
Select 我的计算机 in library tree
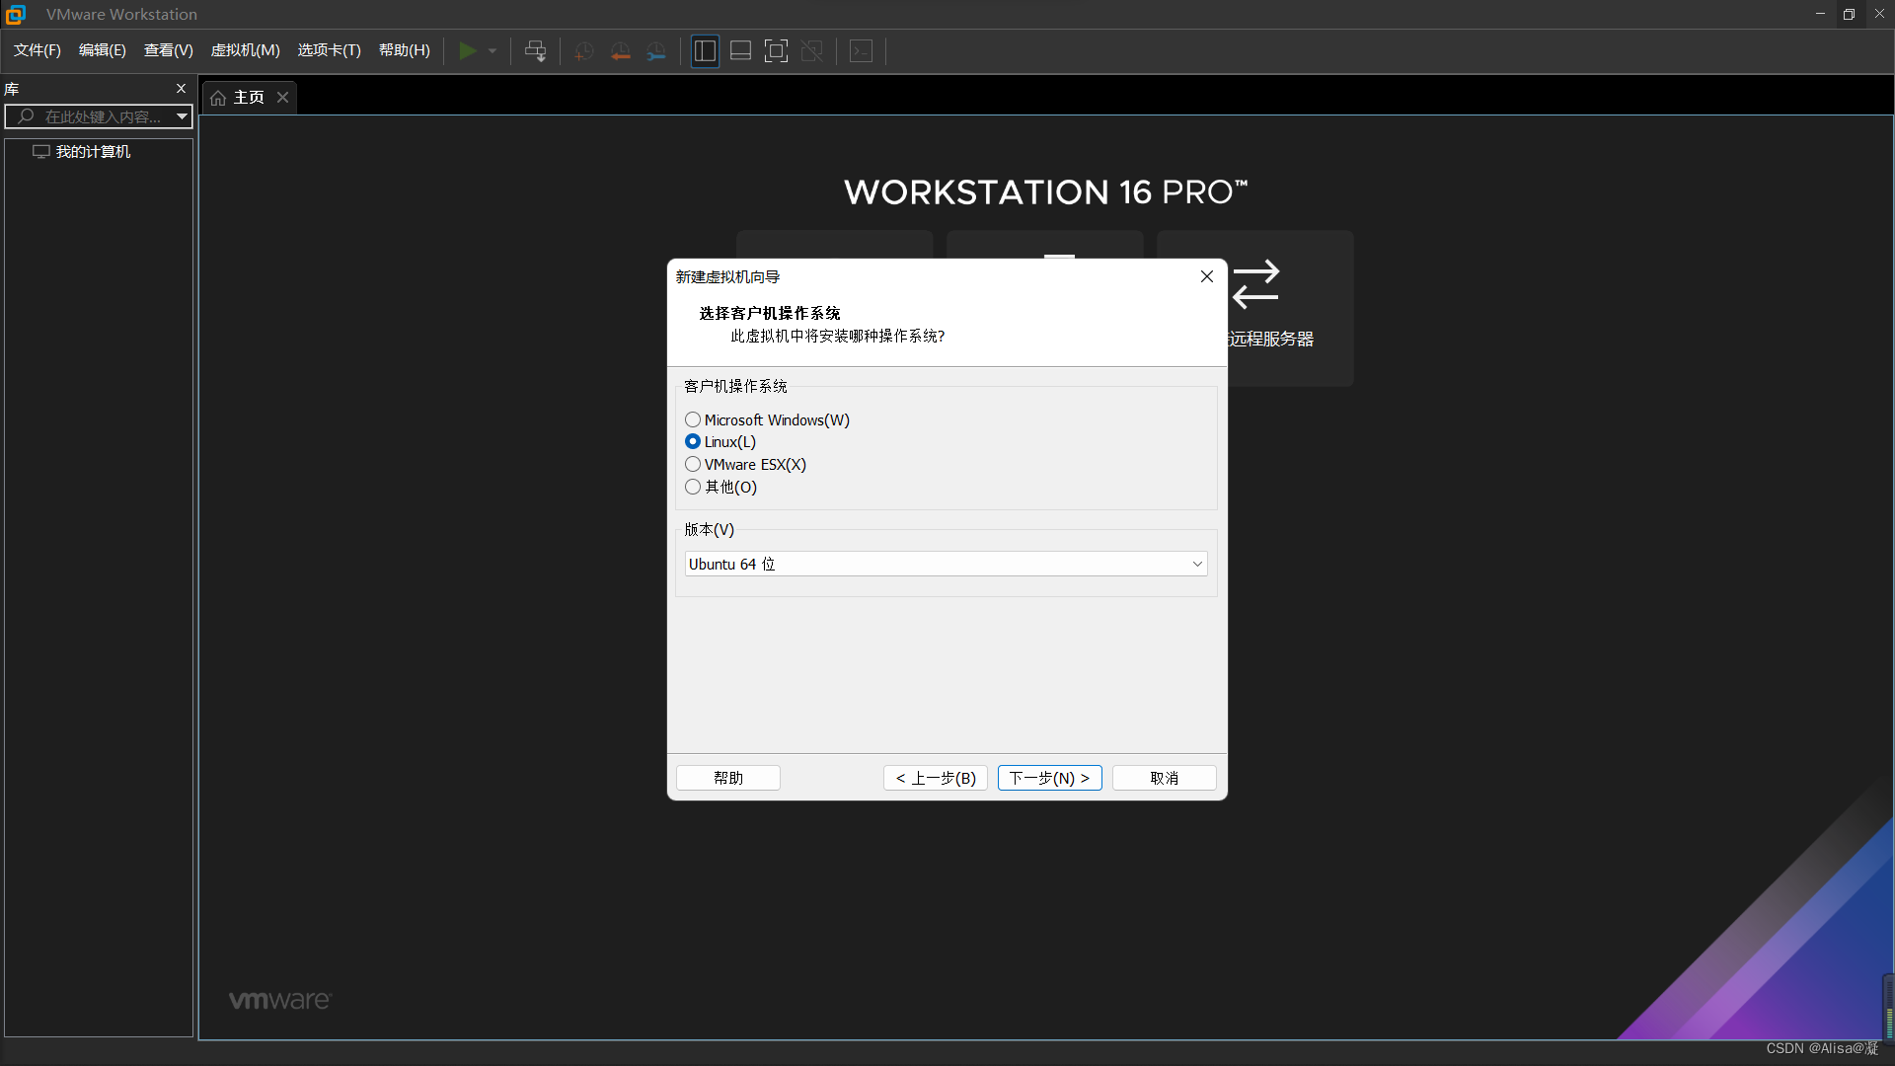click(x=93, y=151)
